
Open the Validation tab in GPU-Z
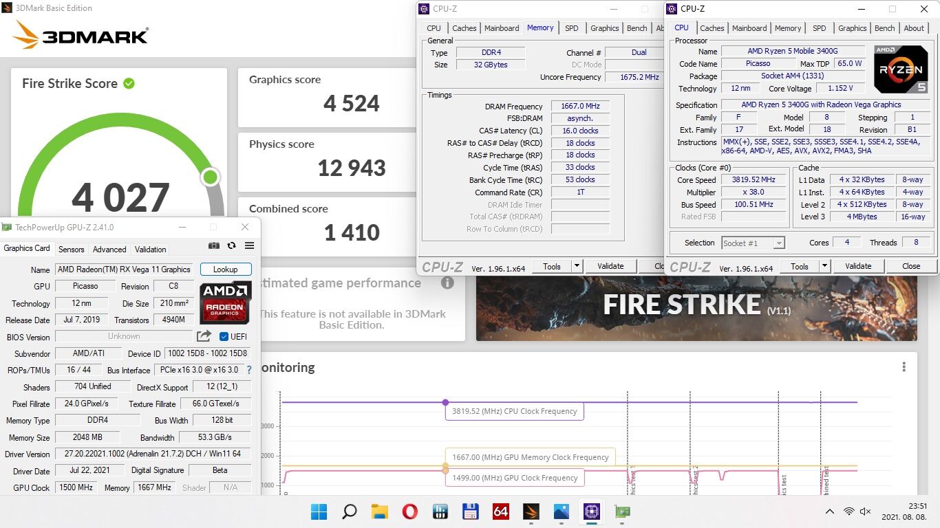(150, 250)
